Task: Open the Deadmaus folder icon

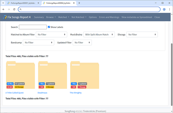Action: (52, 75)
